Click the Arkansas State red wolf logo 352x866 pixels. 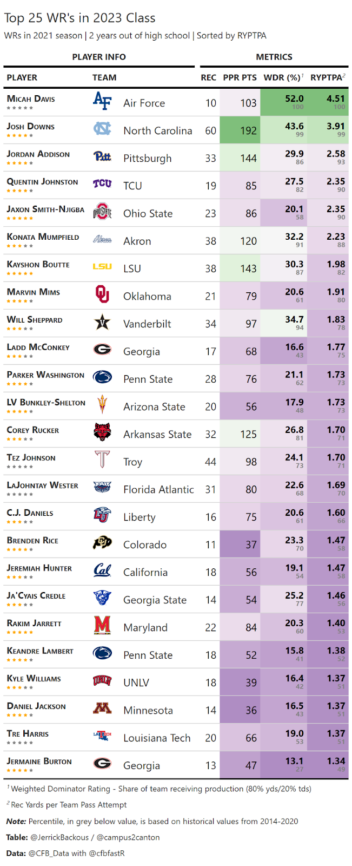pyautogui.click(x=102, y=432)
